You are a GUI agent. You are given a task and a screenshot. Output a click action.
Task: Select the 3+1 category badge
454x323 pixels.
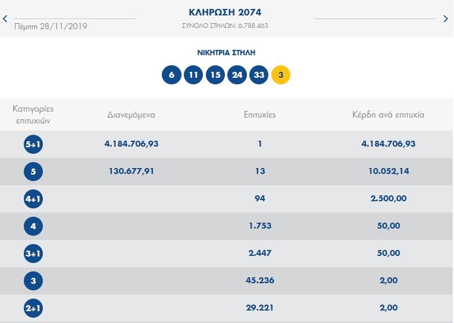click(33, 254)
